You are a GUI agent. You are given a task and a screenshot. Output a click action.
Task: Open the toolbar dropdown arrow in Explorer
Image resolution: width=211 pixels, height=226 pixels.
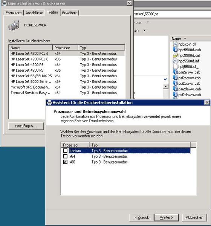pyautogui.click(x=144, y=31)
